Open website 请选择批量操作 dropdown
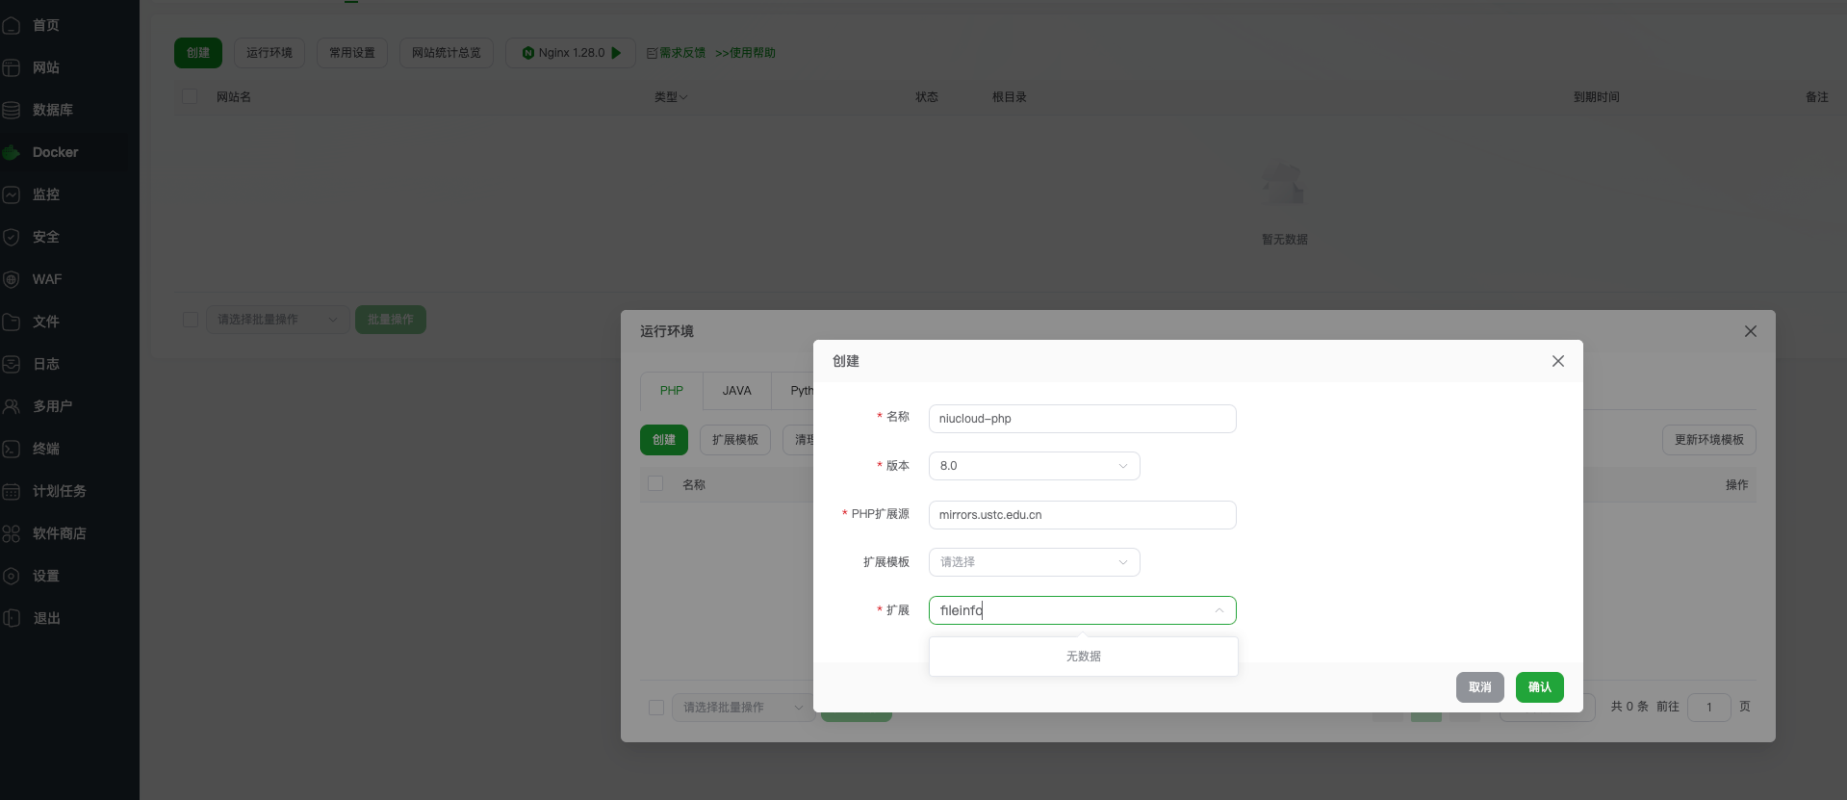This screenshot has width=1847, height=800. coord(278,320)
